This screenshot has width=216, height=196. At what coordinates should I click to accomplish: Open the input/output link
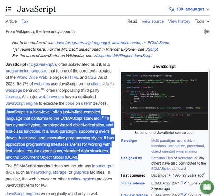(103, 166)
